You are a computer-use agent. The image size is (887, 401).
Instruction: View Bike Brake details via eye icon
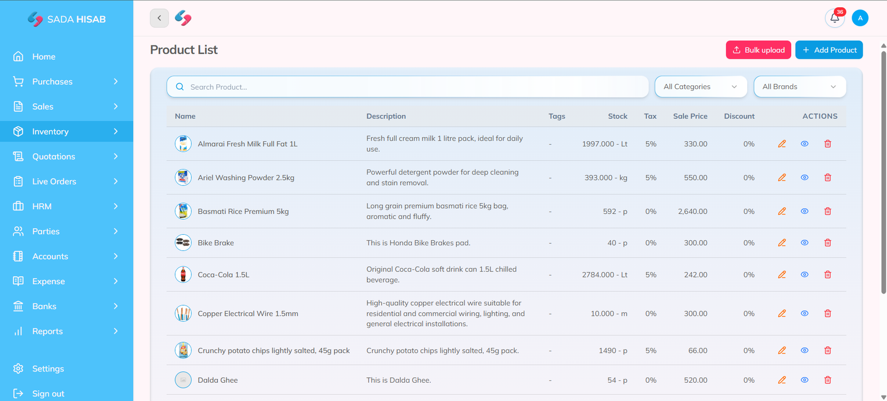click(x=804, y=243)
